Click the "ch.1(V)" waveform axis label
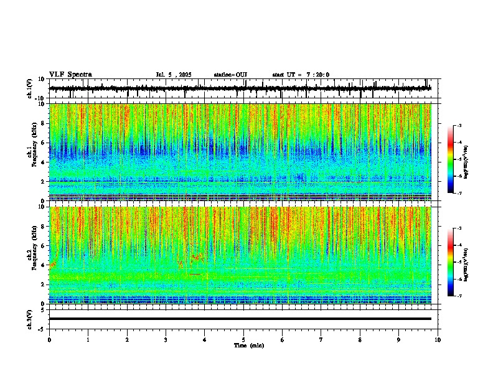493x381 pixels. pos(30,88)
